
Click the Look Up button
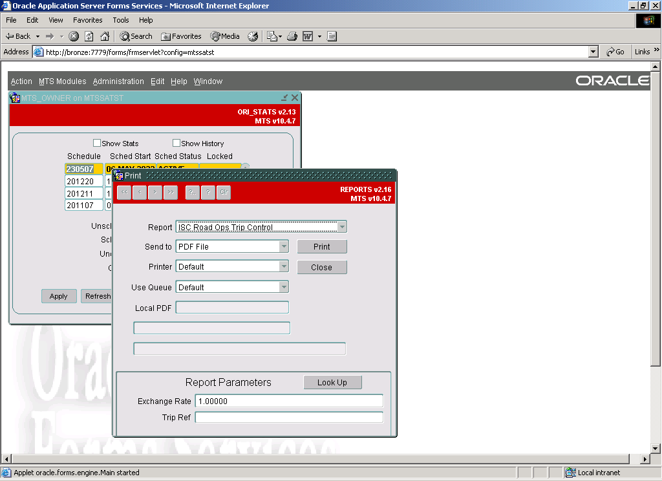click(x=332, y=383)
